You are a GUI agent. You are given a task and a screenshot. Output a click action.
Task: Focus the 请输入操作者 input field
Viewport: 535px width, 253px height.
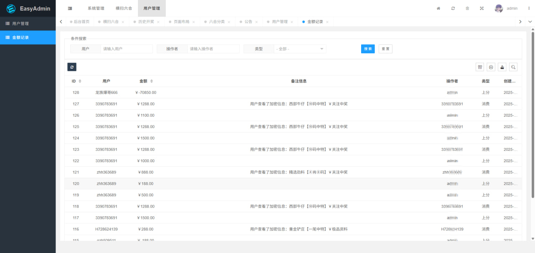(213, 49)
